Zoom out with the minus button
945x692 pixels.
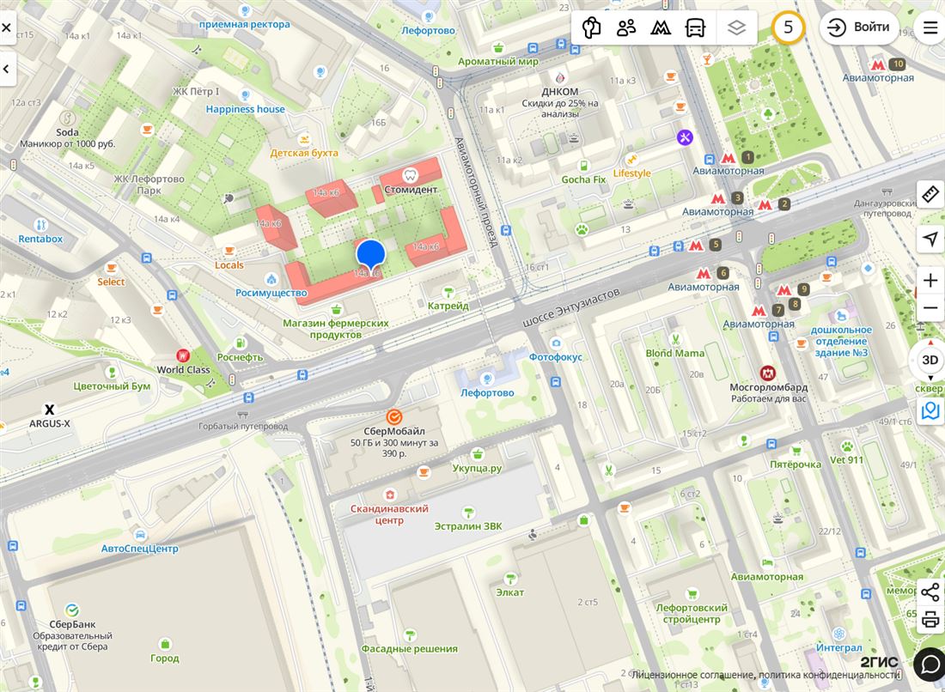930,308
